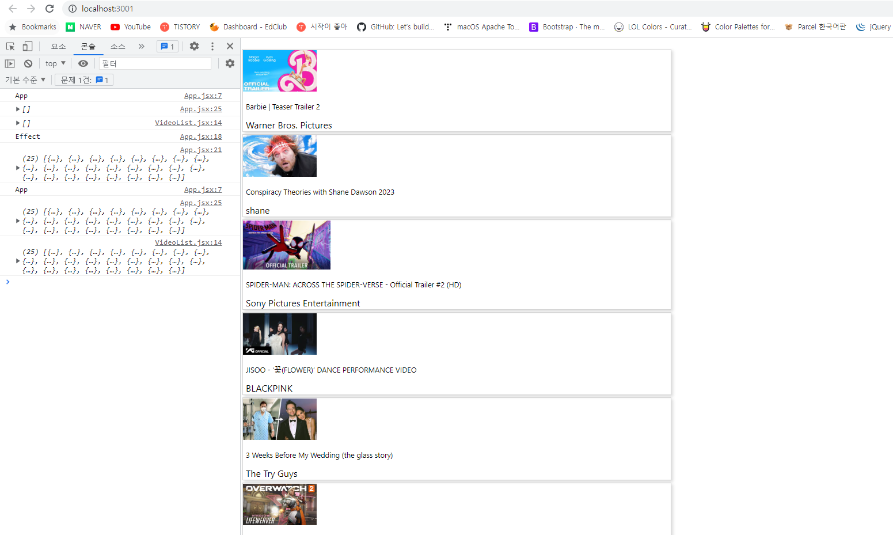Open DevTools settings gear
The width and height of the screenshot is (893, 535).
(194, 47)
